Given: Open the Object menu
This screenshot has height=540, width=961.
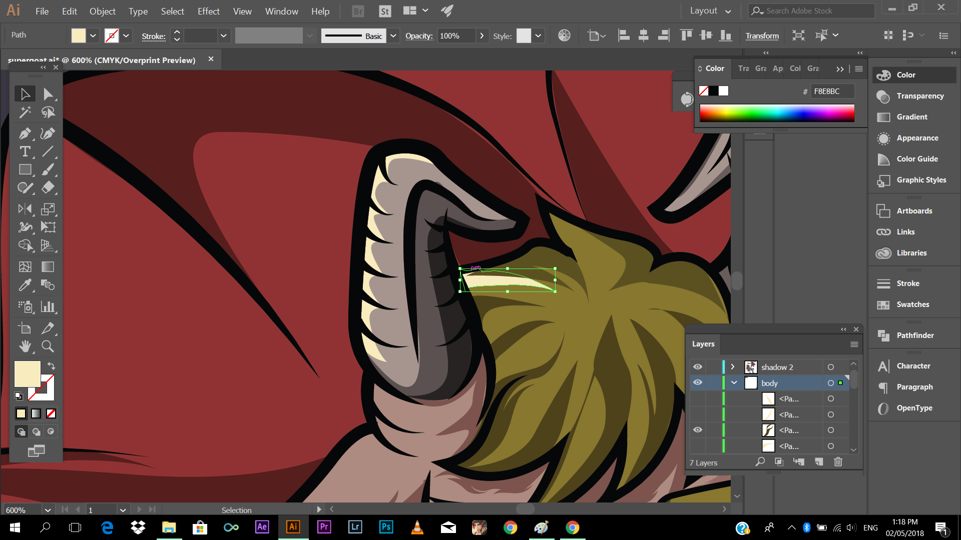Looking at the screenshot, I should 102,11.
